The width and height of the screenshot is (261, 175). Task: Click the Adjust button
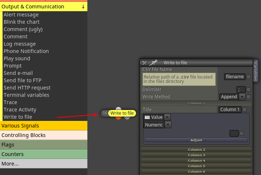point(196,140)
